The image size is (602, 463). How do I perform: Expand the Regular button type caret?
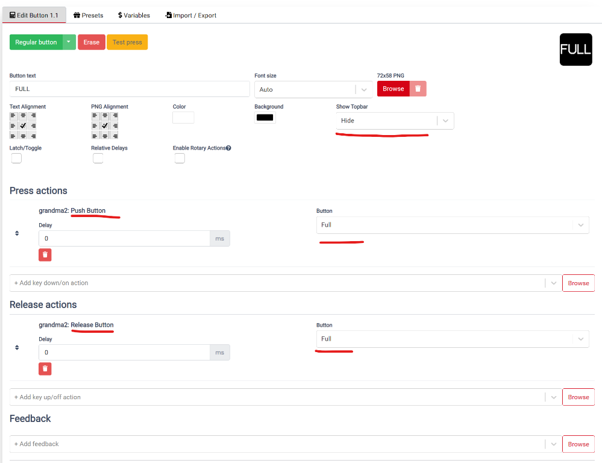[x=69, y=42]
